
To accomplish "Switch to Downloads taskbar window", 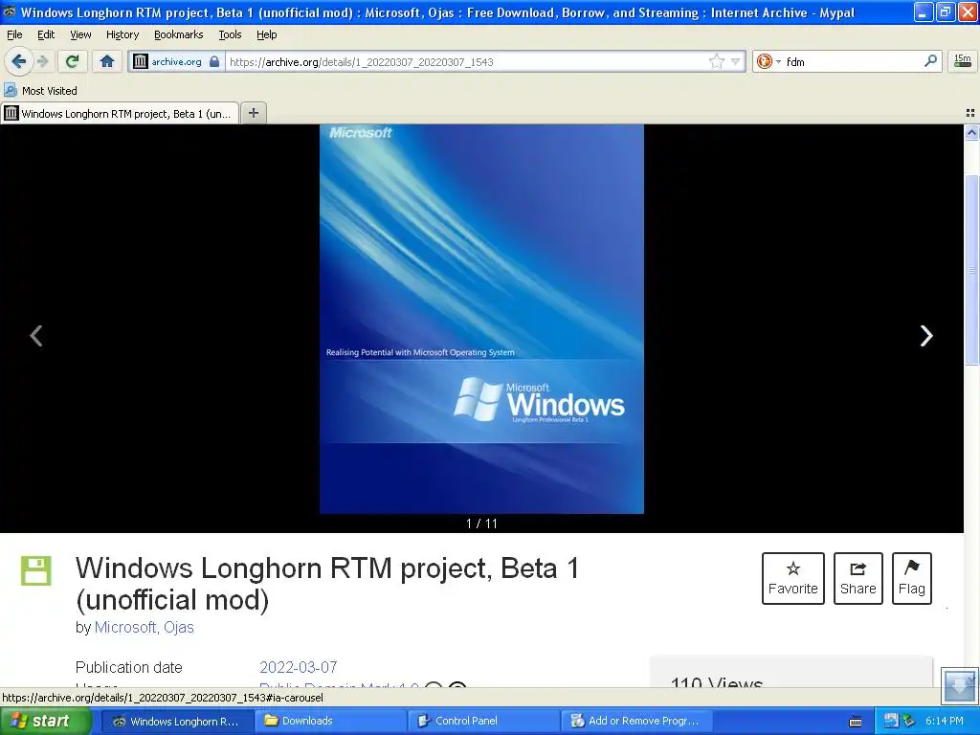I will (x=330, y=721).
